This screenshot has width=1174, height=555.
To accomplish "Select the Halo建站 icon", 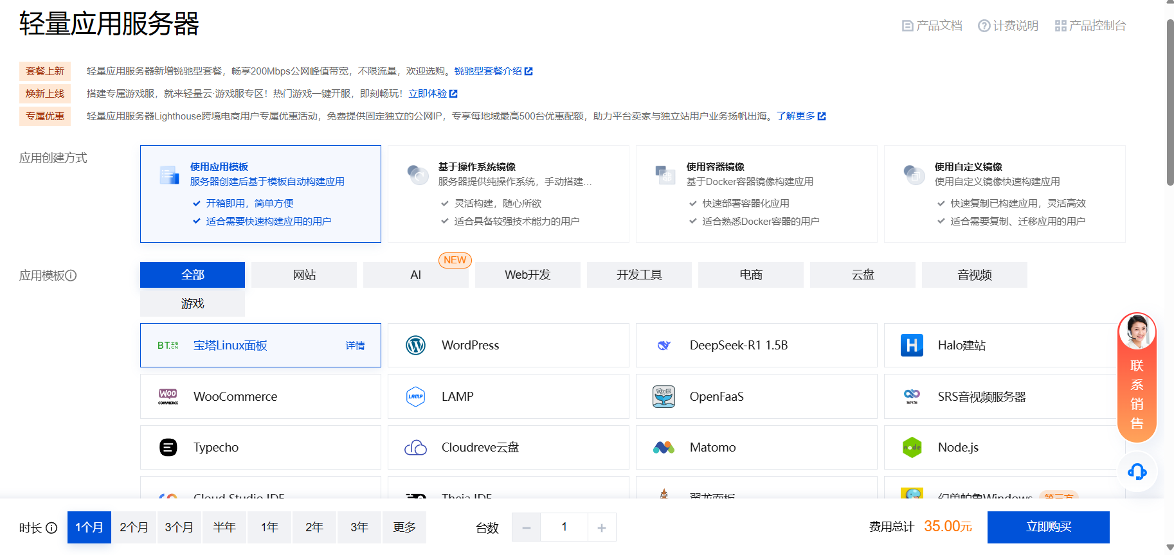I will point(912,346).
